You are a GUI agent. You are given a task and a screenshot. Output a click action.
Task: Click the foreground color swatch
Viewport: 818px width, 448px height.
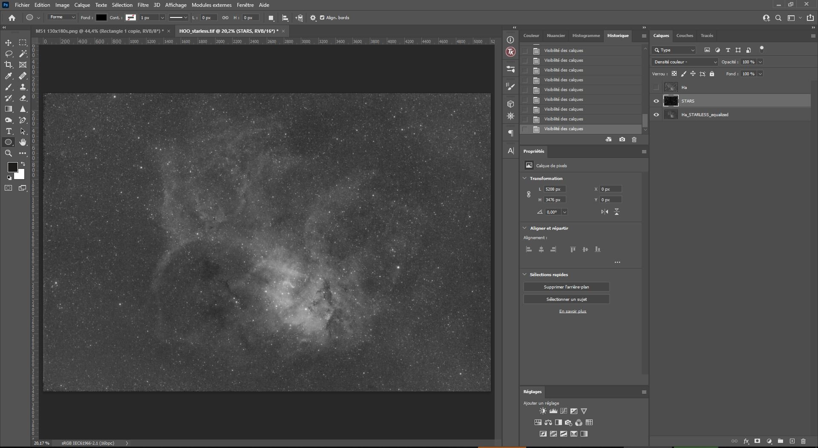tap(12, 167)
